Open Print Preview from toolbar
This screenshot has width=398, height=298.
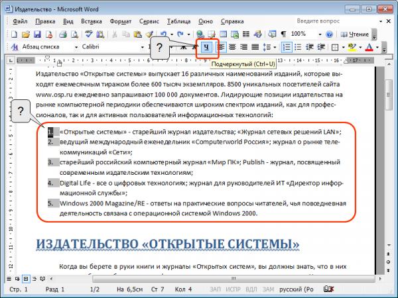tap(74, 34)
